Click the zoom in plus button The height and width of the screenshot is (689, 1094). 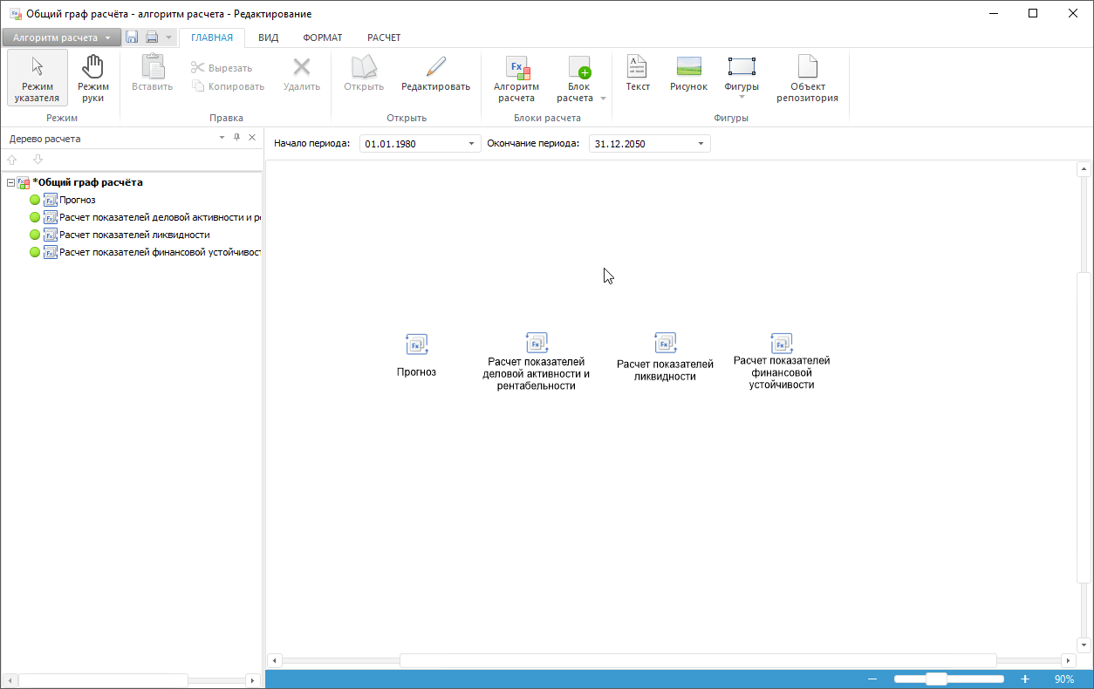[1025, 679]
